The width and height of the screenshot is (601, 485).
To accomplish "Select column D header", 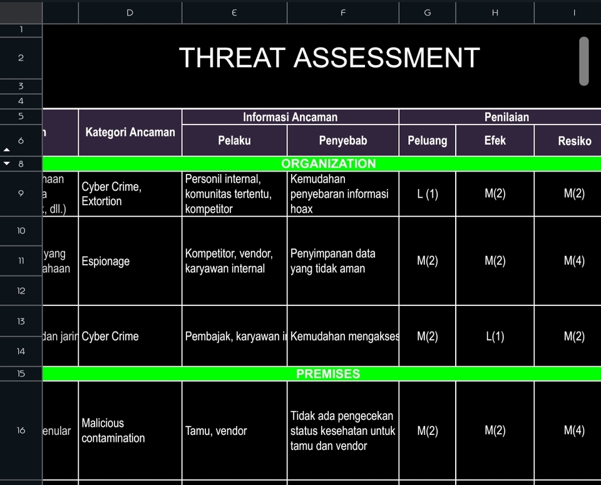I will (x=130, y=13).
